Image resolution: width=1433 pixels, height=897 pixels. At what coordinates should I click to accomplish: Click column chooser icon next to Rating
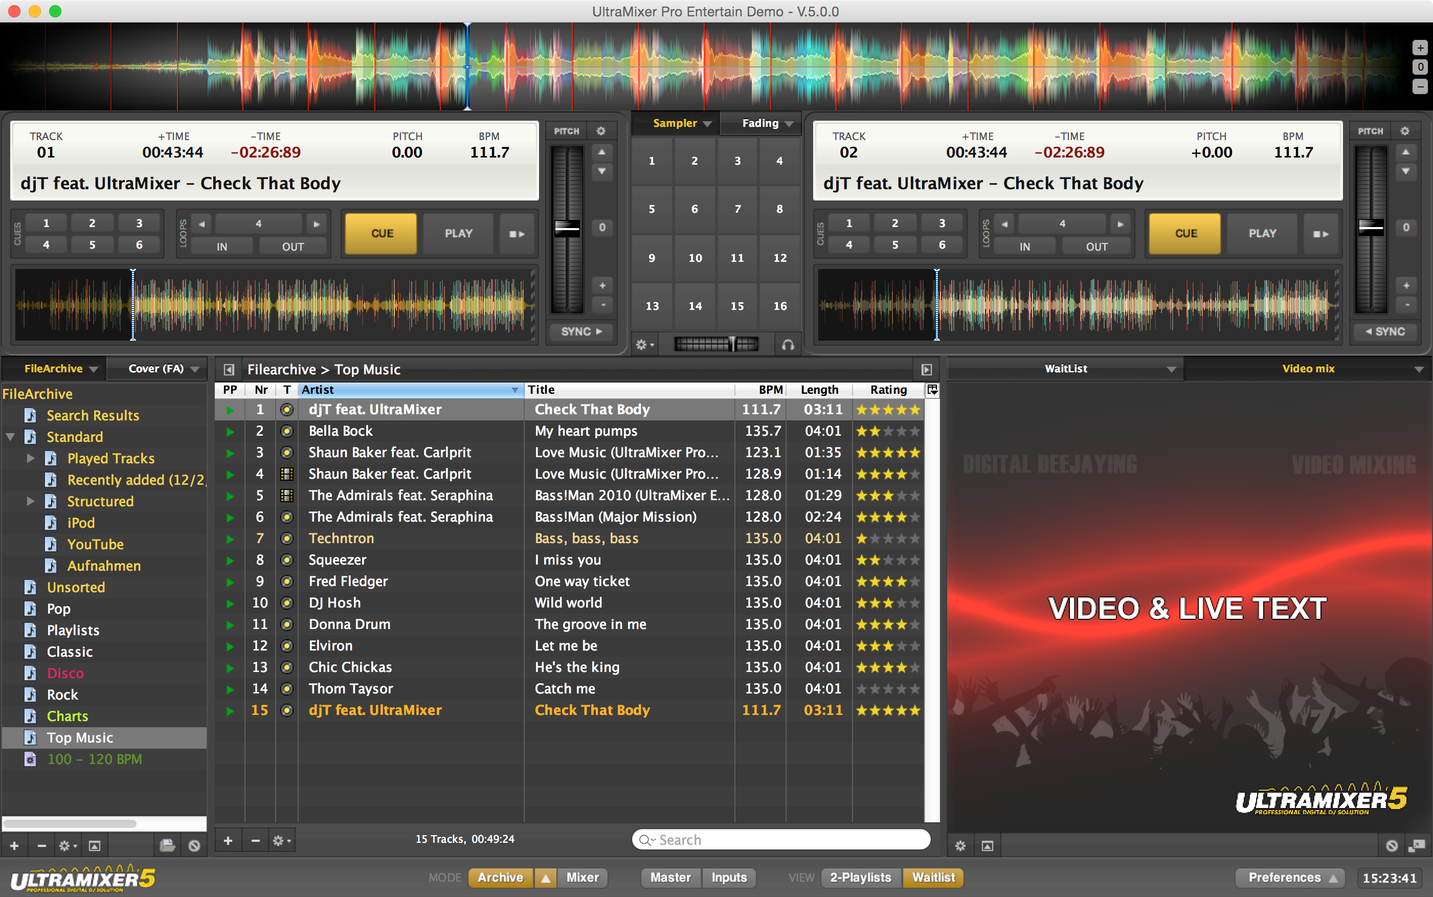(932, 390)
